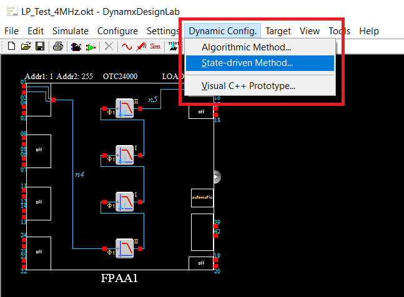Open the Simulate menu

pos(70,31)
